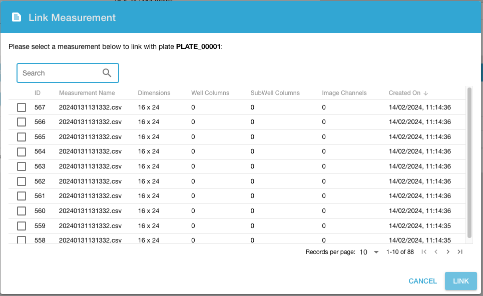Sort by the Dimensions column header
The height and width of the screenshot is (296, 483).
[x=154, y=93]
